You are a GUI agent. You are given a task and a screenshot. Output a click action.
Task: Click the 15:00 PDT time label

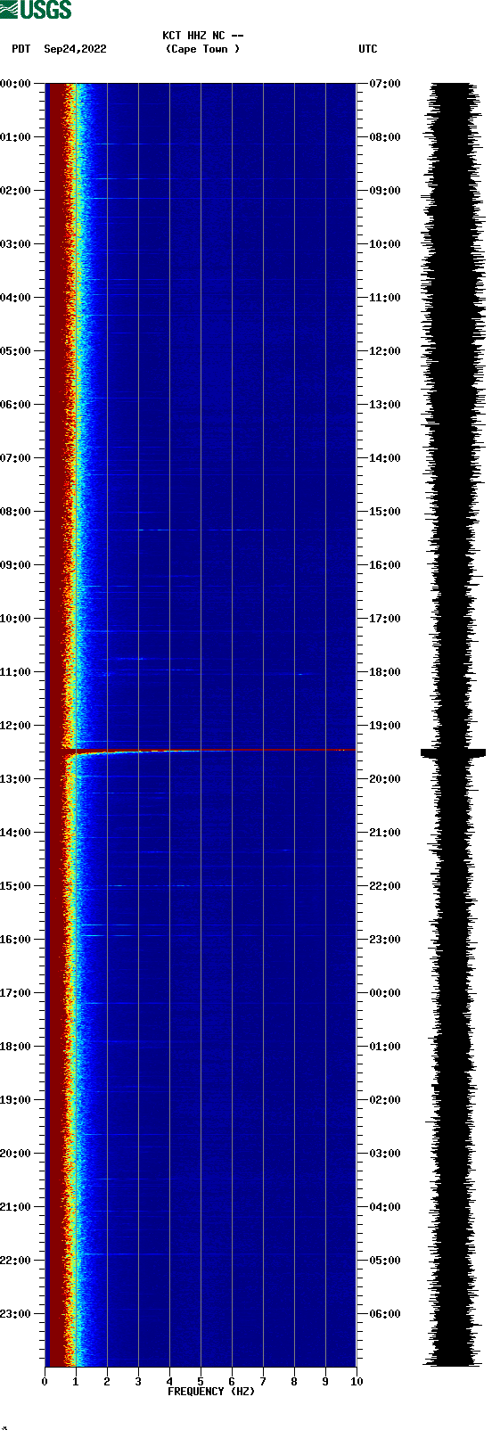pyautogui.click(x=15, y=886)
